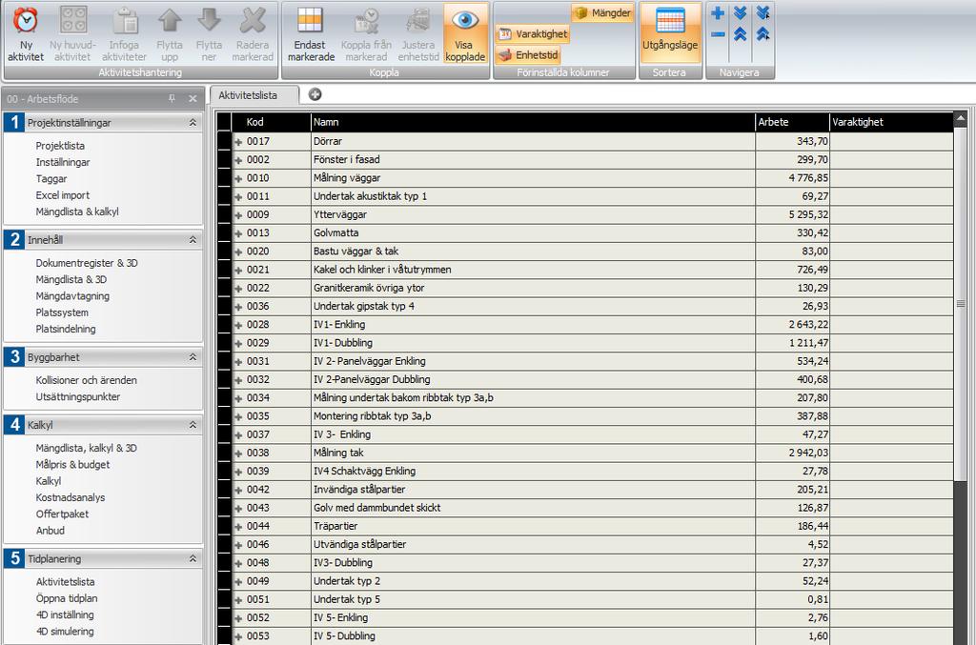The image size is (976, 645).
Task: Sort by the Kod column header
Action: tap(271, 122)
